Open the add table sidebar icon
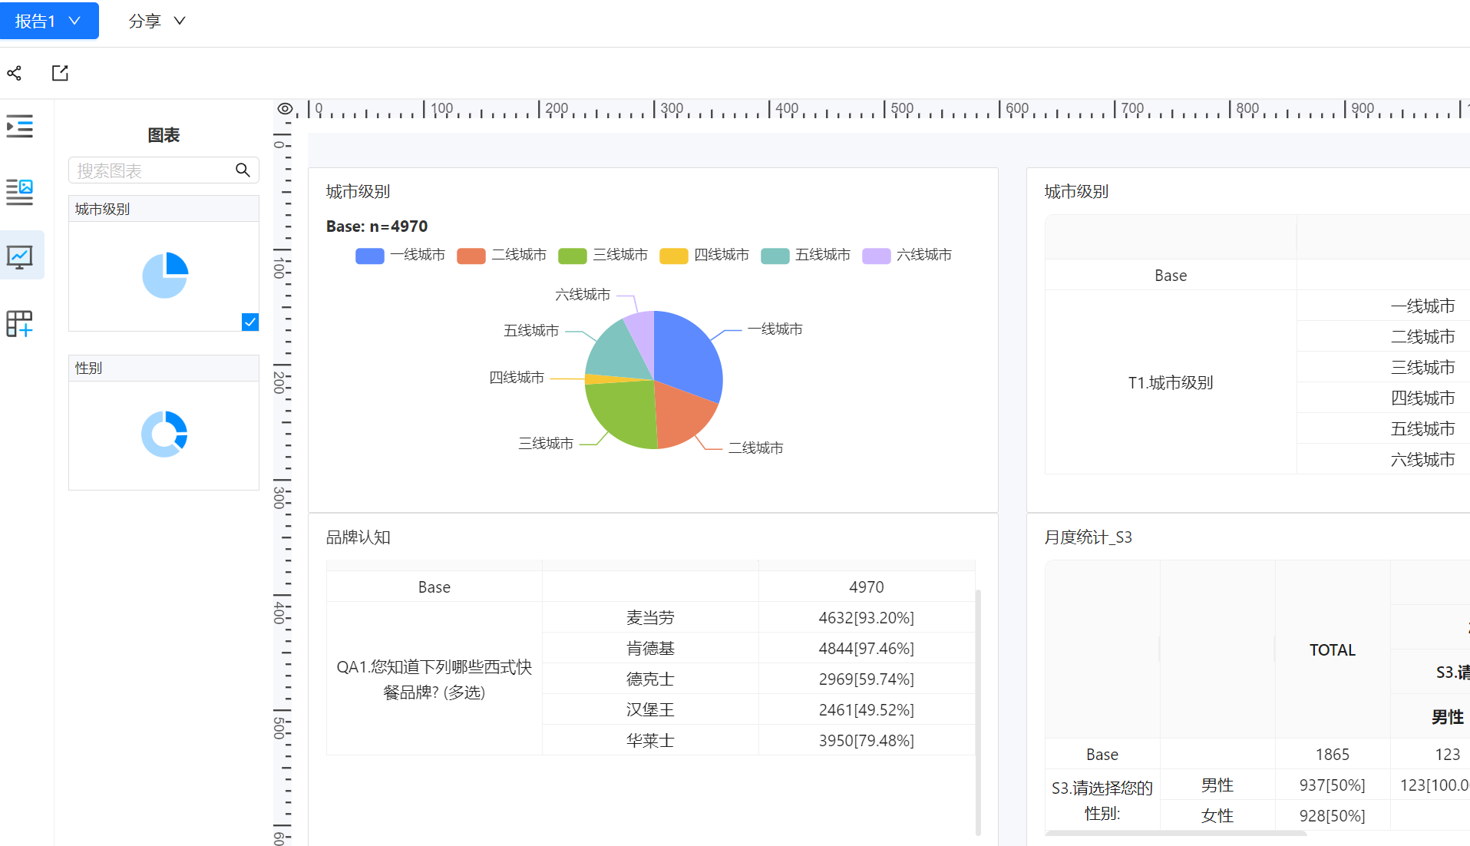 point(20,324)
